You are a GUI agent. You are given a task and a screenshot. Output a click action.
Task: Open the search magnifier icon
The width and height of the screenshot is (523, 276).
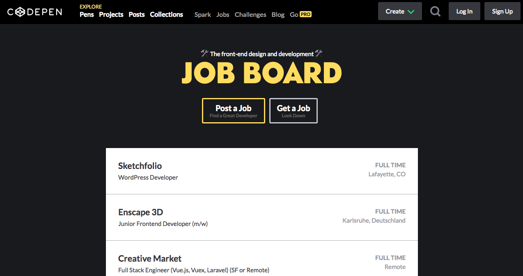point(435,11)
